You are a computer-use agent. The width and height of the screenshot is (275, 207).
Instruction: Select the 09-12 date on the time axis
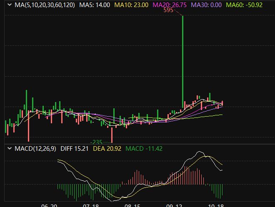175,206
